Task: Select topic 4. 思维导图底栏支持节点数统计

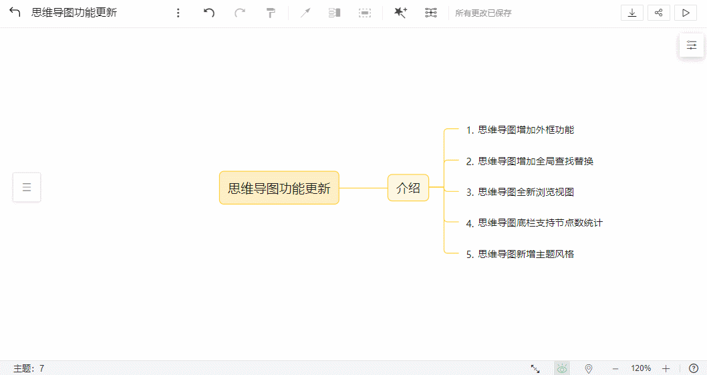Action: 535,223
